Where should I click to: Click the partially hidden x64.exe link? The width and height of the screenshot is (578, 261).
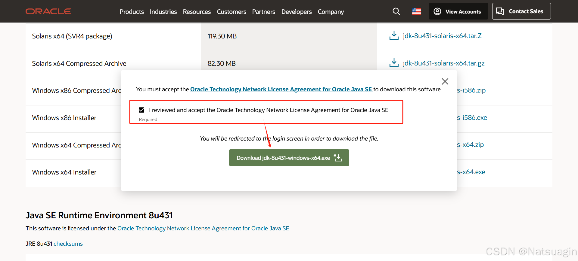(471, 172)
